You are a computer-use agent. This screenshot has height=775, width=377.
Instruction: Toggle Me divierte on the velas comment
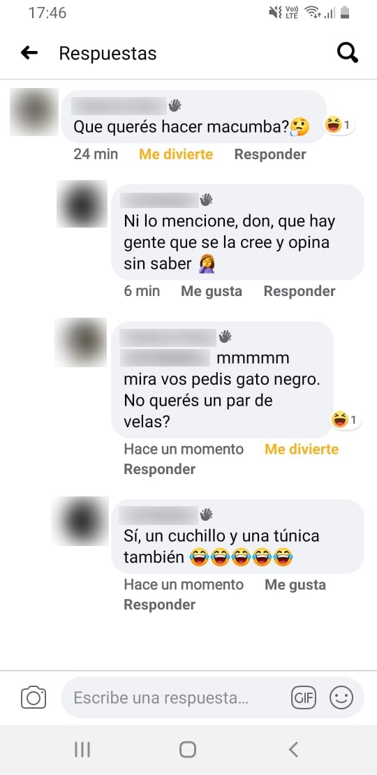point(302,449)
